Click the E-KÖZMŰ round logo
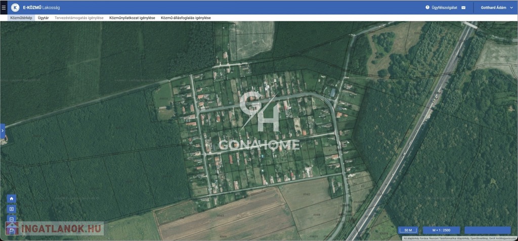The height and width of the screenshot is (241, 518). [x=15, y=8]
